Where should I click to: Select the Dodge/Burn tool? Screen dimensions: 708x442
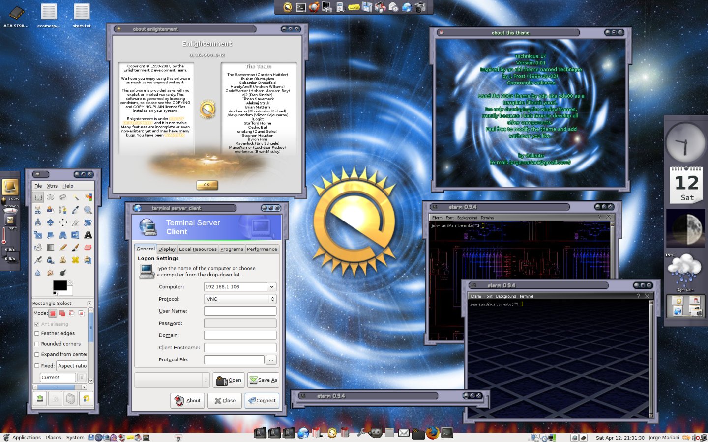[x=63, y=273]
